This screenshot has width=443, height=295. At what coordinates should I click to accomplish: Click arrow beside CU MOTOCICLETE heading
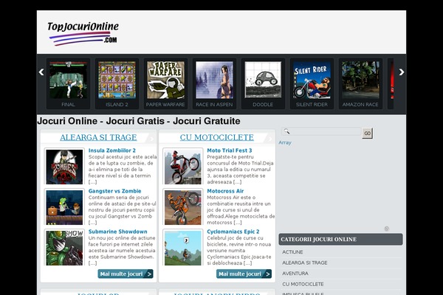pyautogui.click(x=270, y=139)
